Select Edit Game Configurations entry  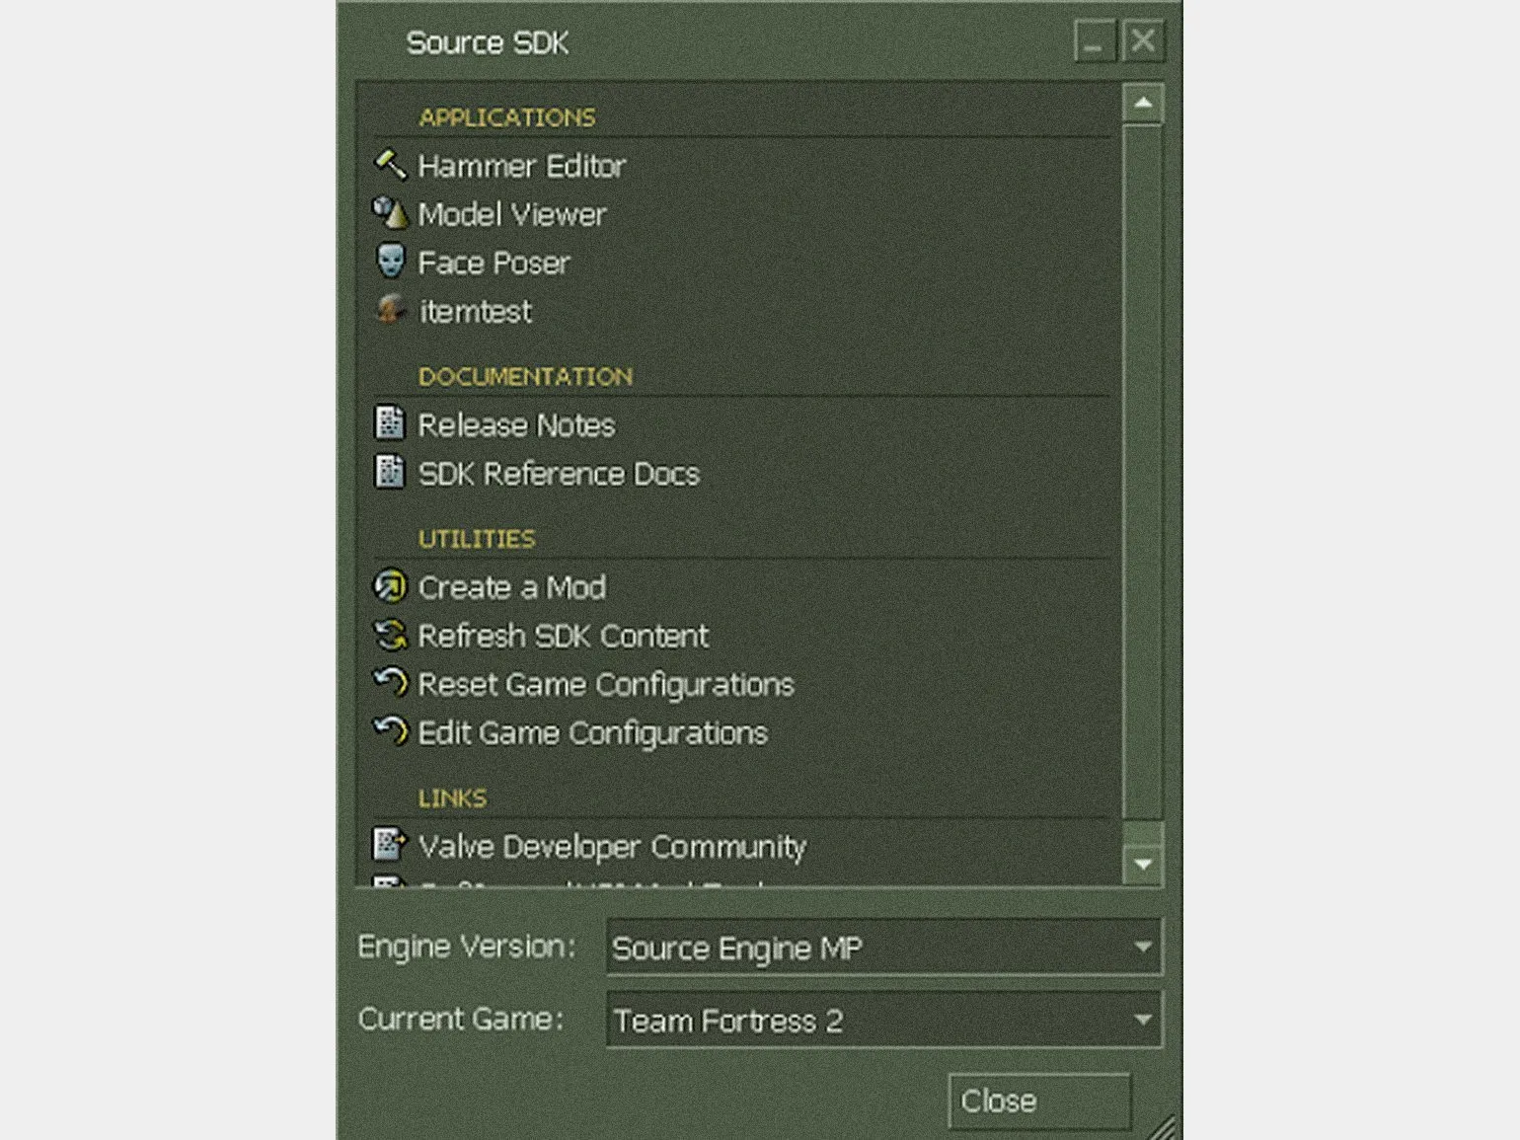point(592,733)
